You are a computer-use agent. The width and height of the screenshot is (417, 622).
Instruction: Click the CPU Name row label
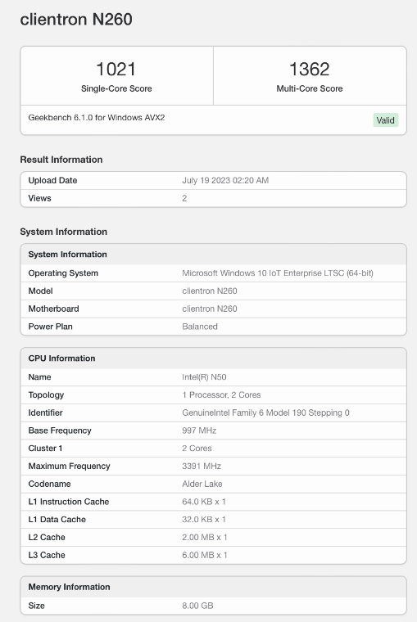point(39,376)
